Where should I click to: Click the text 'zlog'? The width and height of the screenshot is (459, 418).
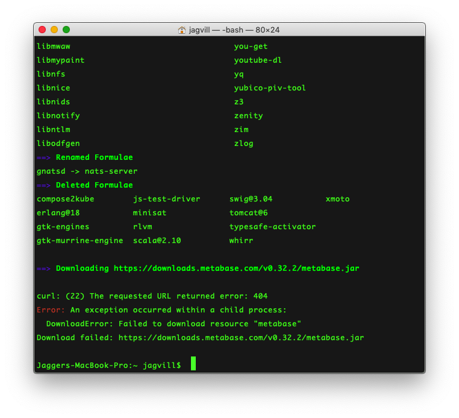pos(244,144)
